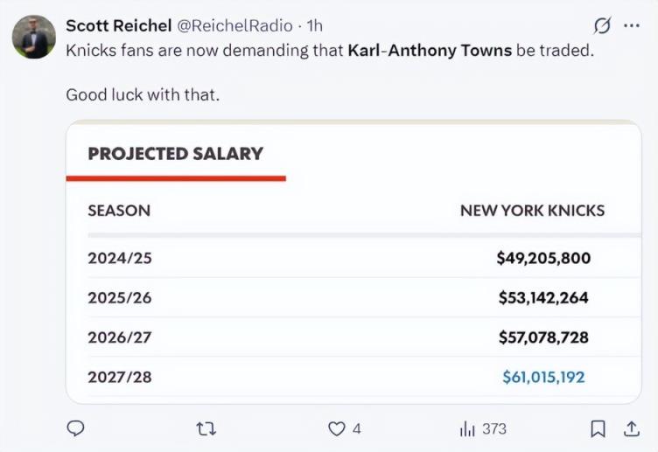Click the Scott Reichel display name
Viewport: 658px width, 452px height.
(118, 25)
